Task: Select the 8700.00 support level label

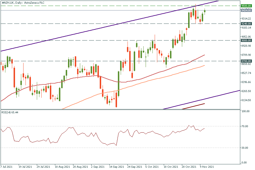Action: point(246,61)
